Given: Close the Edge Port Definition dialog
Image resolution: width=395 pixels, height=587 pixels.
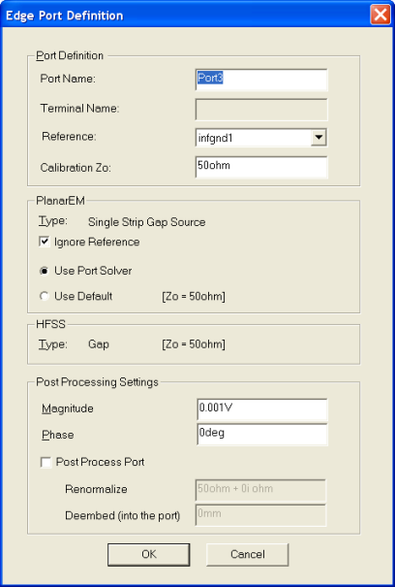Looking at the screenshot, I should click(380, 15).
